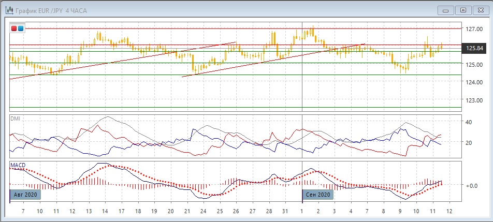Maximize the EUR/JPY chart window
Viewport: 493px width, 222px height.
[x=463, y=10]
